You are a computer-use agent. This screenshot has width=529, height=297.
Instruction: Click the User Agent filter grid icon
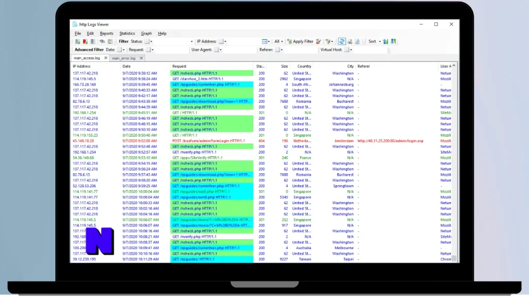pyautogui.click(x=216, y=49)
